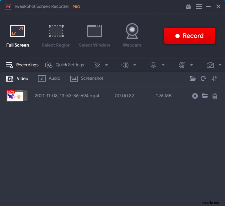Image resolution: width=225 pixels, height=206 pixels.
Task: Open file location of the mp4 recording
Action: pos(205,96)
